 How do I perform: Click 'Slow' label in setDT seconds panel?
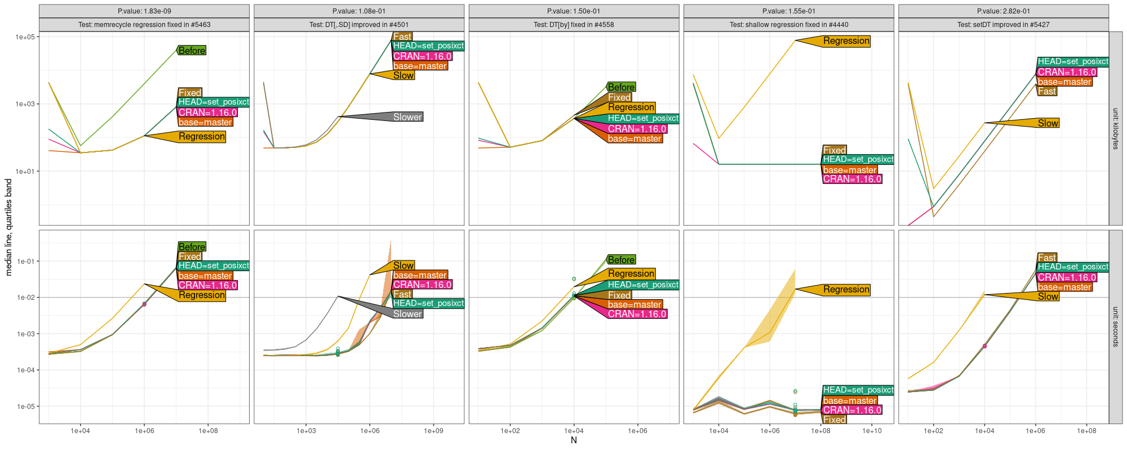pyautogui.click(x=1048, y=296)
